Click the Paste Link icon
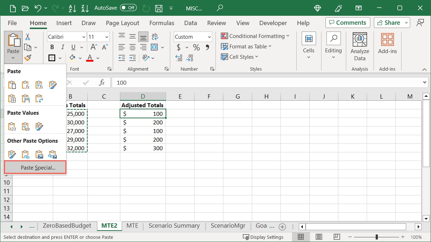 pyautogui.click(x=26, y=155)
